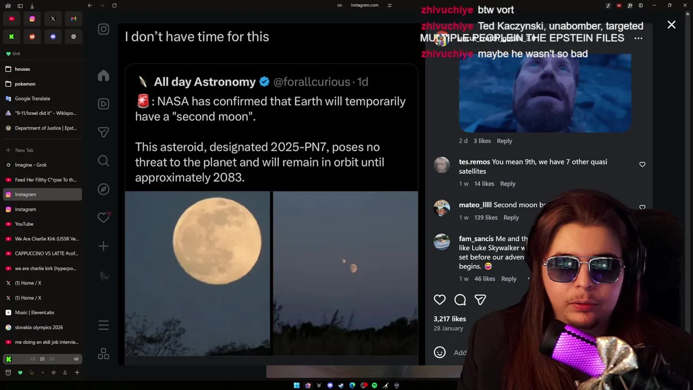This screenshot has width=693, height=390.
Task: Switch to Music | ElevenLabs tab
Action: coord(42,313)
